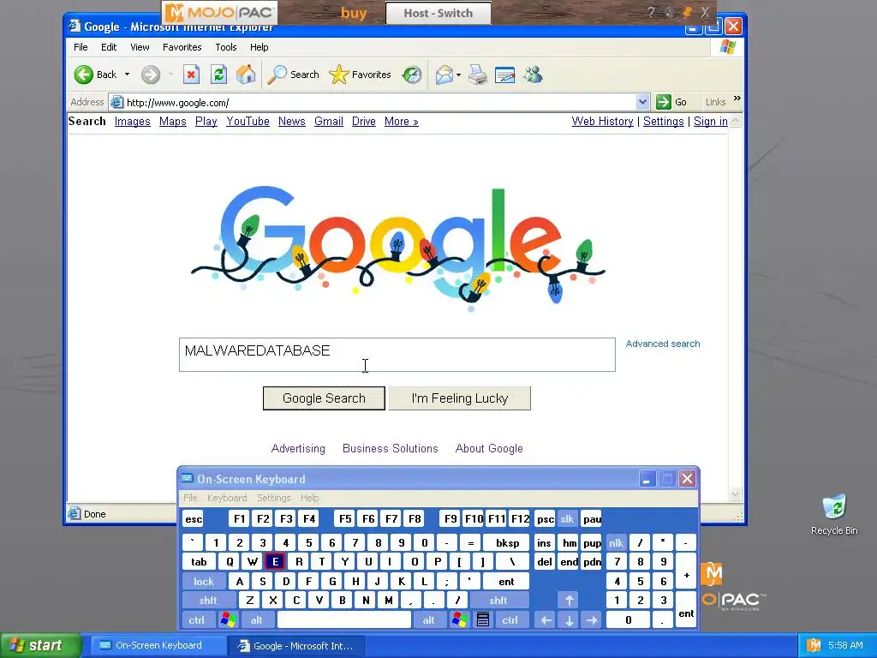Image resolution: width=877 pixels, height=658 pixels.
Task: Open the More » Google menu link
Action: click(402, 122)
